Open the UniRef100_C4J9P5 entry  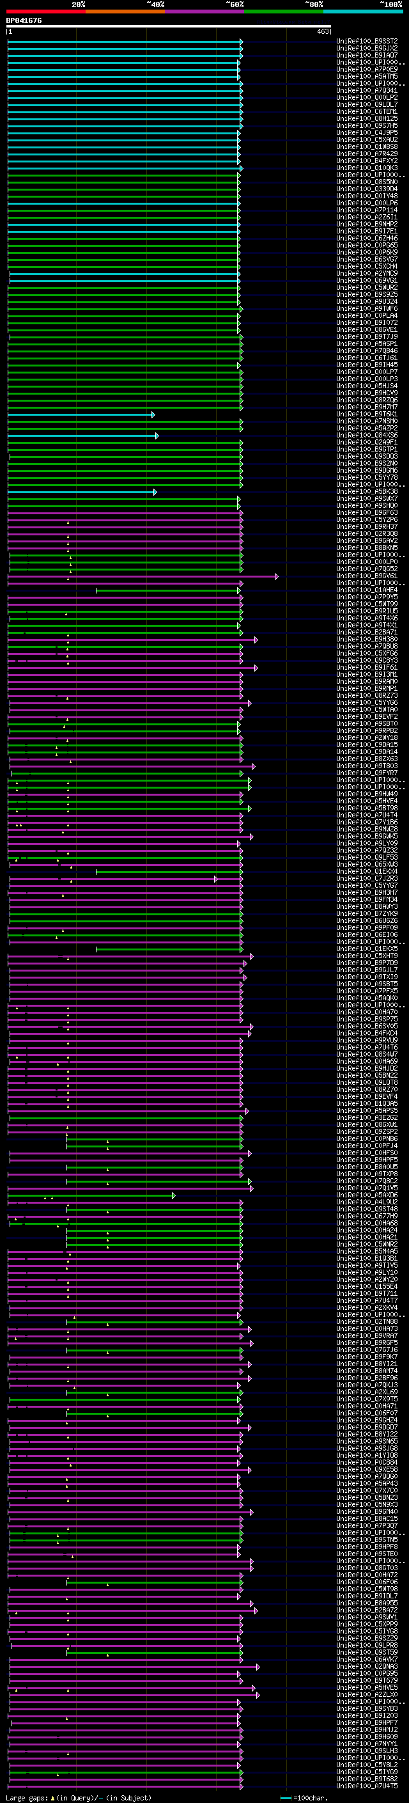pos(367,132)
